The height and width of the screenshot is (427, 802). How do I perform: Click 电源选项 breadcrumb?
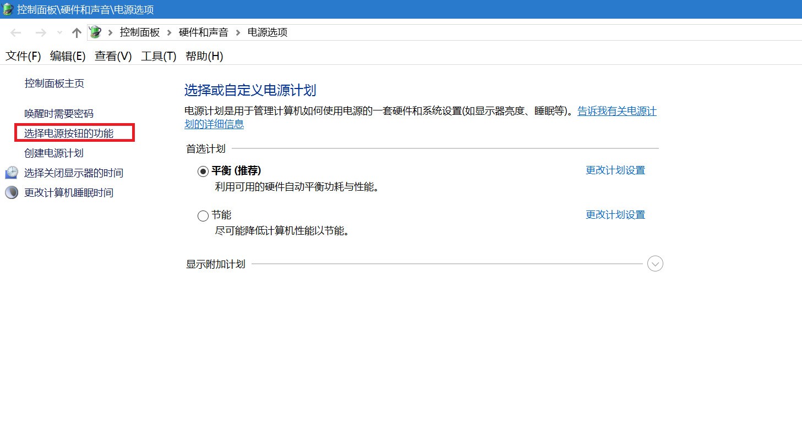tap(268, 32)
